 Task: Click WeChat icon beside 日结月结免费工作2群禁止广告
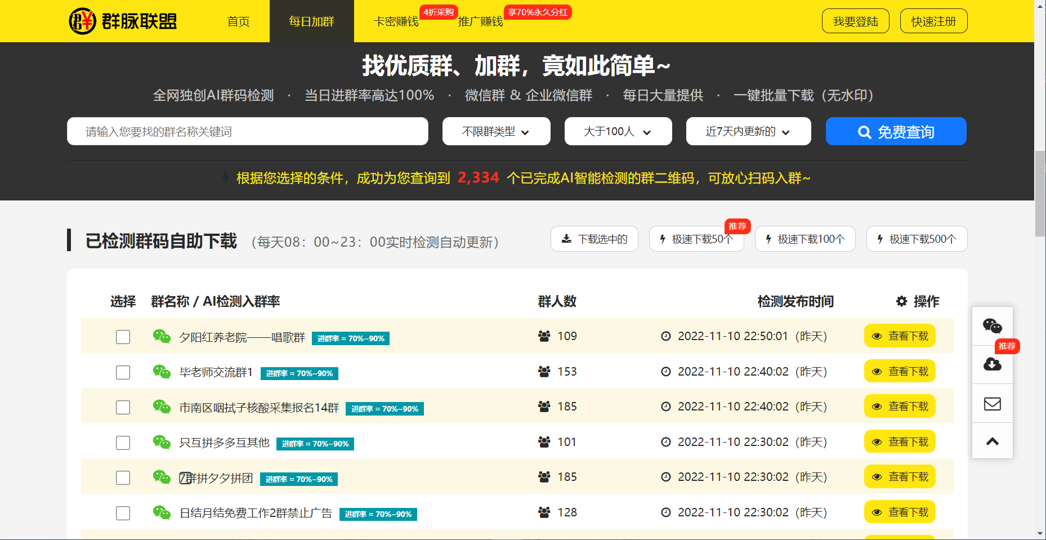coord(162,512)
